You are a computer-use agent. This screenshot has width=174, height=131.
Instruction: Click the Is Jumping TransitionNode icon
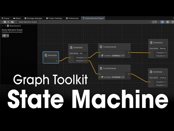pos(101,68)
